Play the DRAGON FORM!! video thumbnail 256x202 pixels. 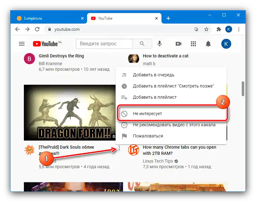pos(70,113)
